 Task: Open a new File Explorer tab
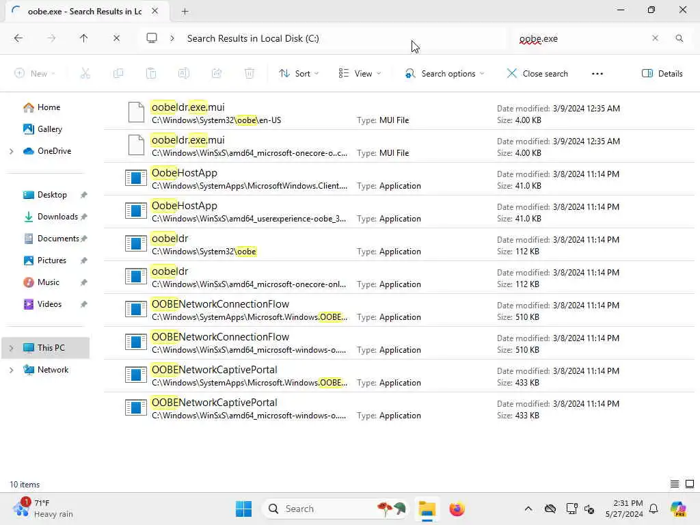click(x=185, y=12)
